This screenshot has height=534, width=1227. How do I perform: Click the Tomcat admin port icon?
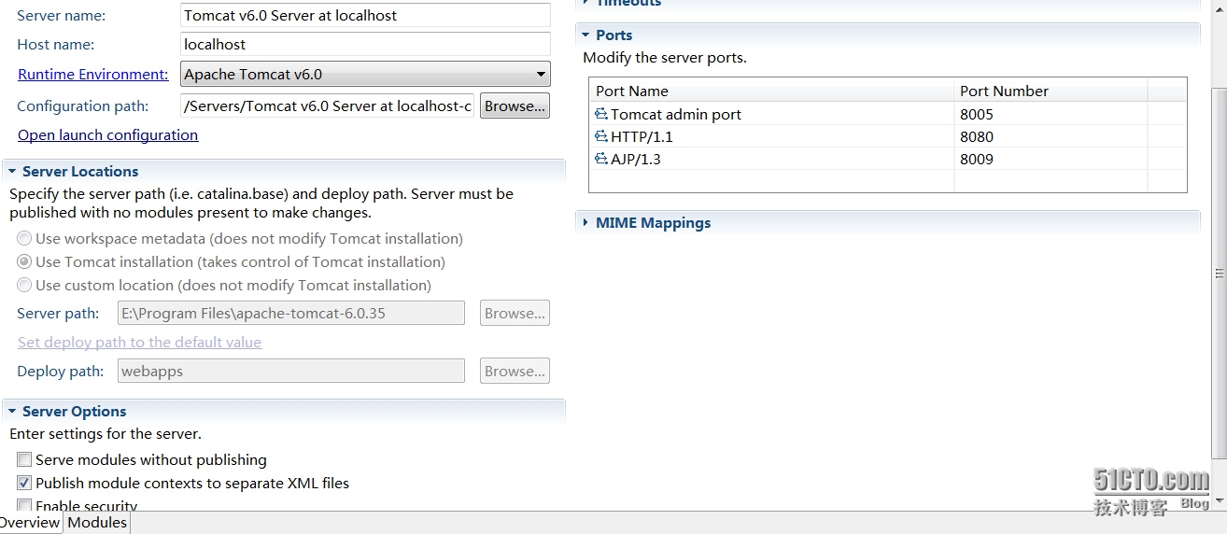pyautogui.click(x=601, y=114)
